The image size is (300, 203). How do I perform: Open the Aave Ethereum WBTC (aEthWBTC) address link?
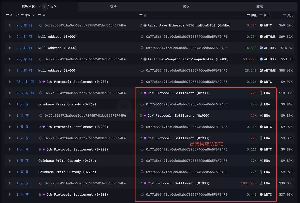pos(189,25)
